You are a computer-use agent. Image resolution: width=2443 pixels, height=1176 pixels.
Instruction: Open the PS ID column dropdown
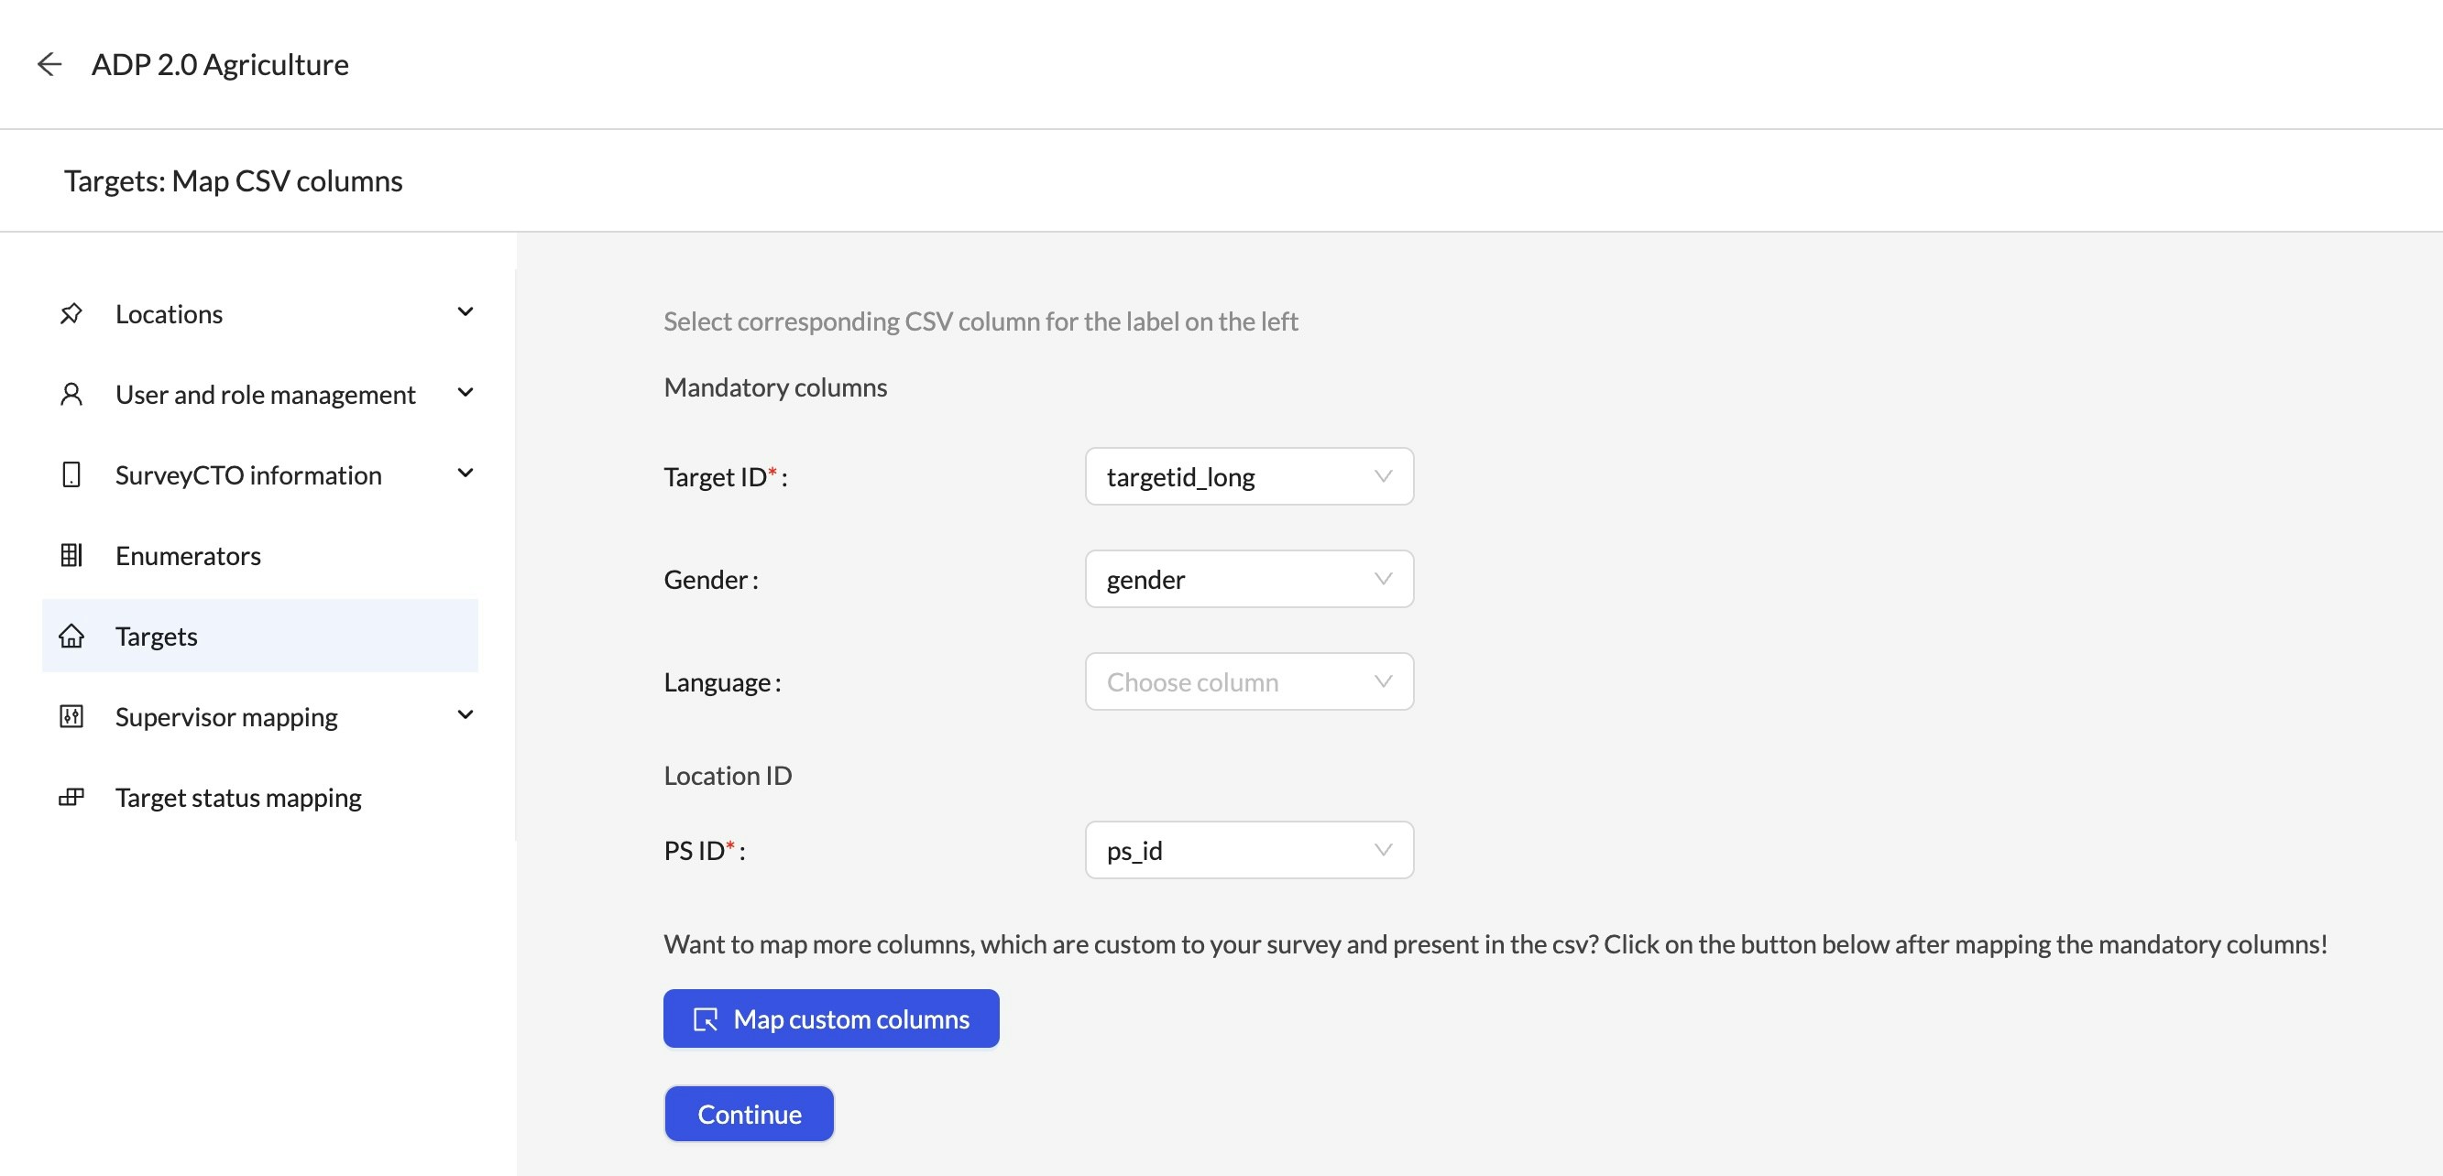click(1248, 850)
